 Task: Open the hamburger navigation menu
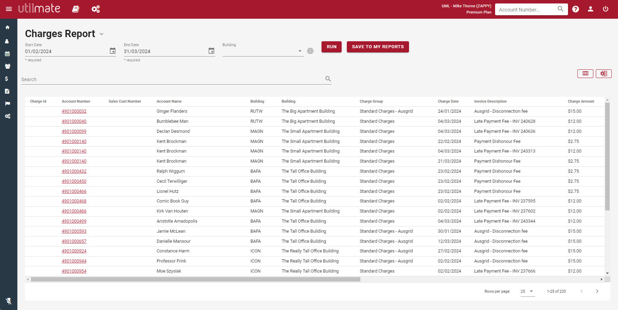[x=9, y=9]
